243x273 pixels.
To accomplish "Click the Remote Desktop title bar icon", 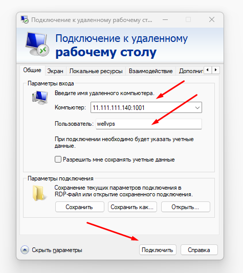I will [25, 19].
